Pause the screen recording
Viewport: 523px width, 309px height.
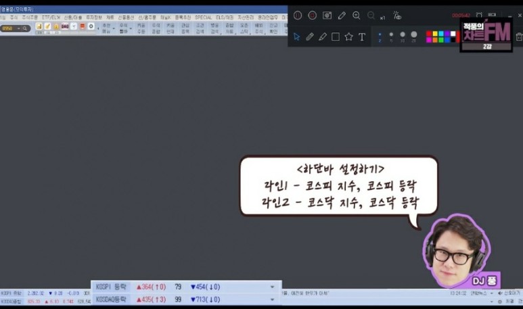pyautogui.click(x=298, y=16)
